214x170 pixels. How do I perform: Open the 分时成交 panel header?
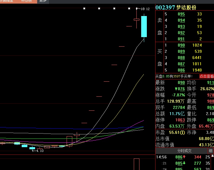(x=184, y=151)
